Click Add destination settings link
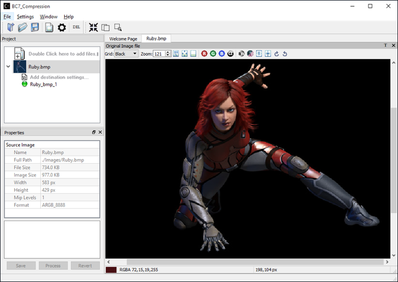Image resolution: width=398 pixels, height=282 pixels. click(x=59, y=77)
